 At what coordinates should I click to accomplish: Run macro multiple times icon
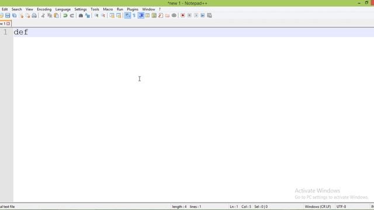tap(203, 16)
